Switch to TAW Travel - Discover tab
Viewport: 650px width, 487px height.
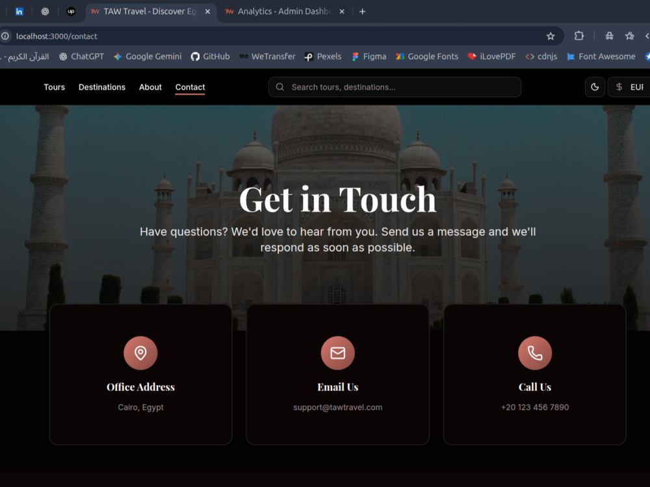[151, 12]
